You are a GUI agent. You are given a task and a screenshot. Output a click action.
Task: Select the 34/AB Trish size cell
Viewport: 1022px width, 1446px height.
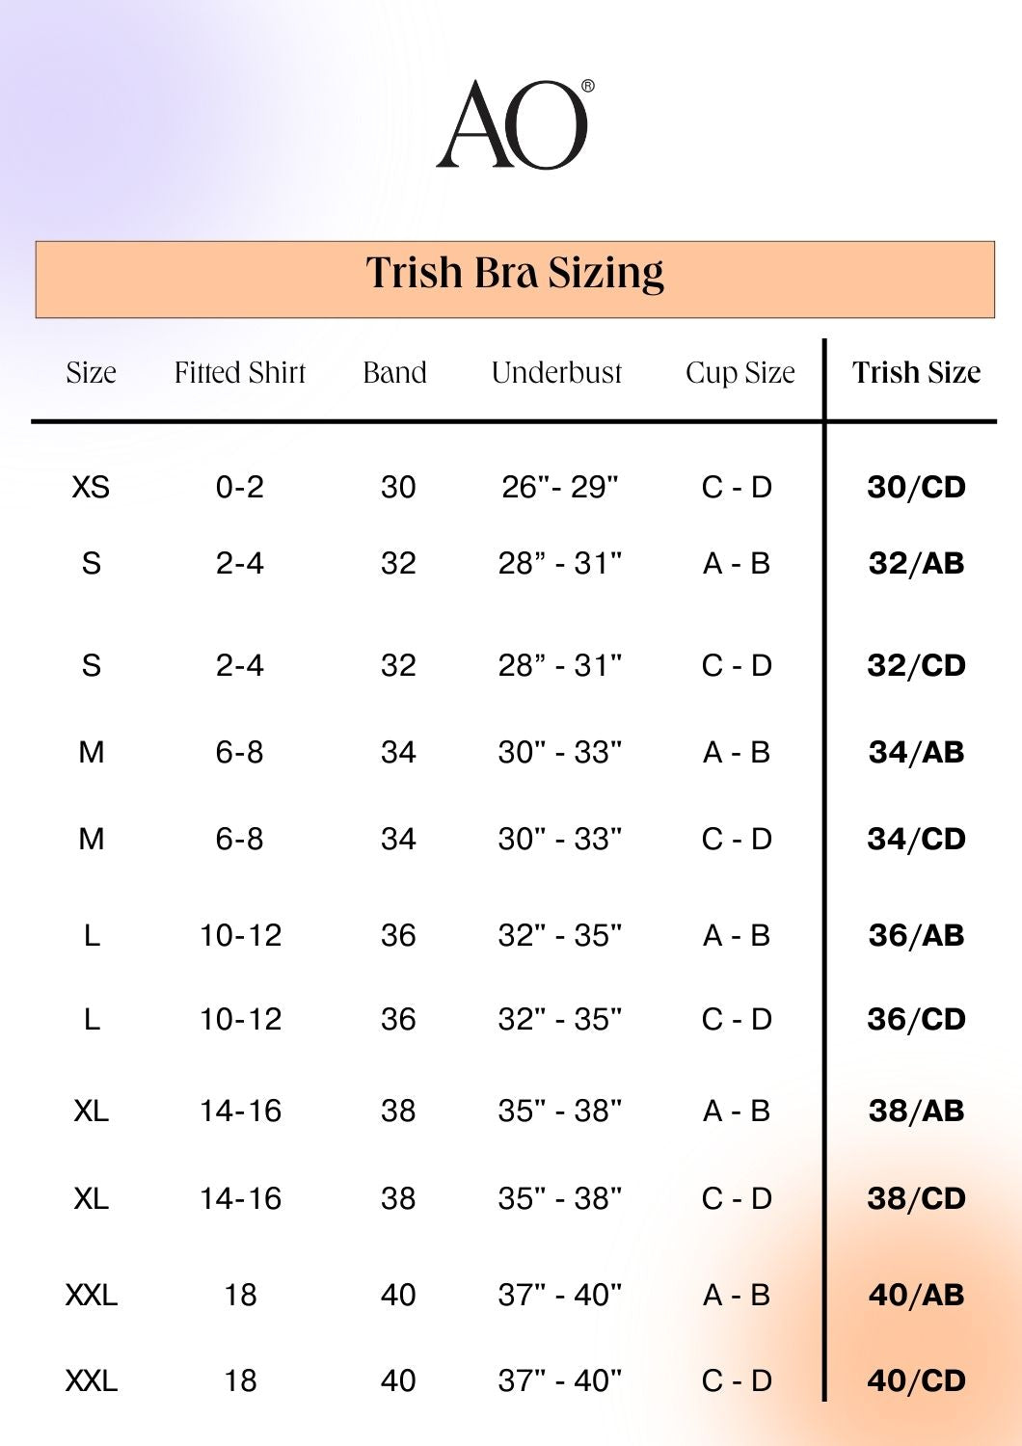[x=916, y=752]
